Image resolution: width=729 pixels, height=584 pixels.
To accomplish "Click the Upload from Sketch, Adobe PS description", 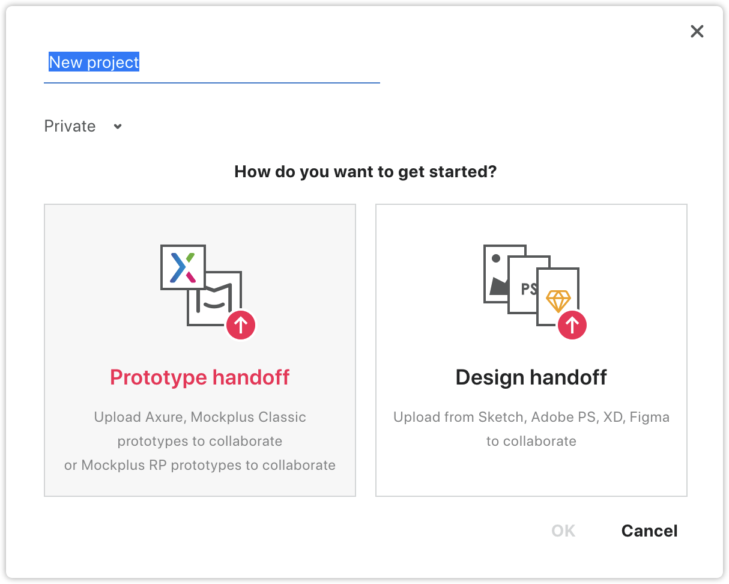I will 531,429.
